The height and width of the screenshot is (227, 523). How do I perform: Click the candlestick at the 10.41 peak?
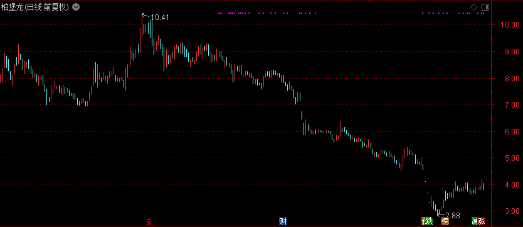(x=142, y=33)
